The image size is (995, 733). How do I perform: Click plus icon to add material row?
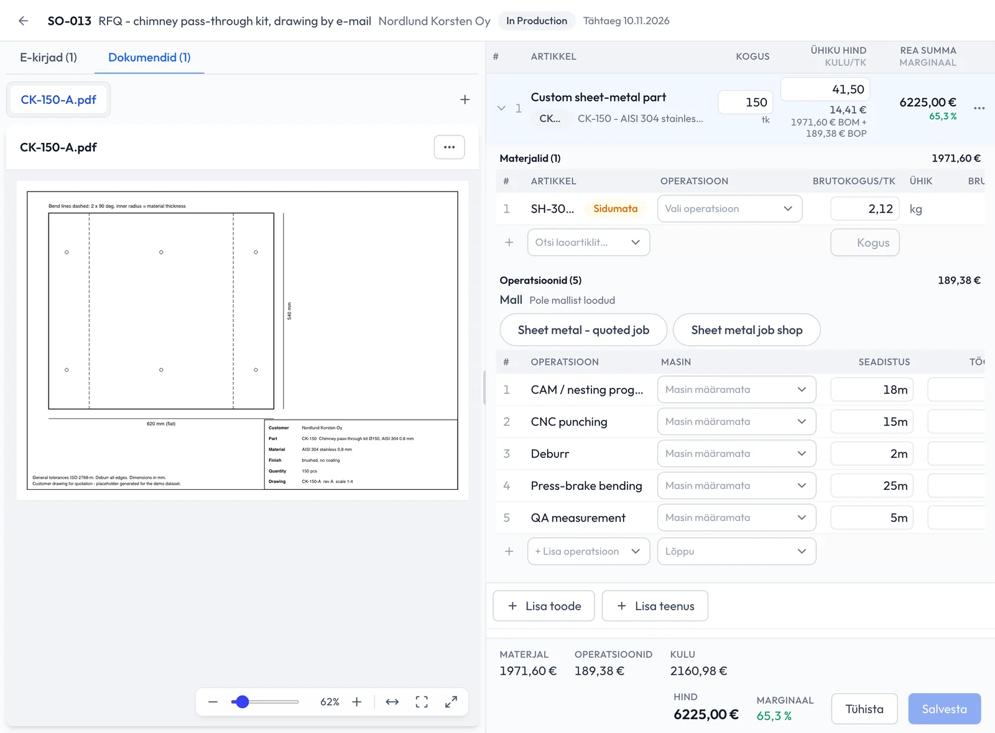(509, 242)
